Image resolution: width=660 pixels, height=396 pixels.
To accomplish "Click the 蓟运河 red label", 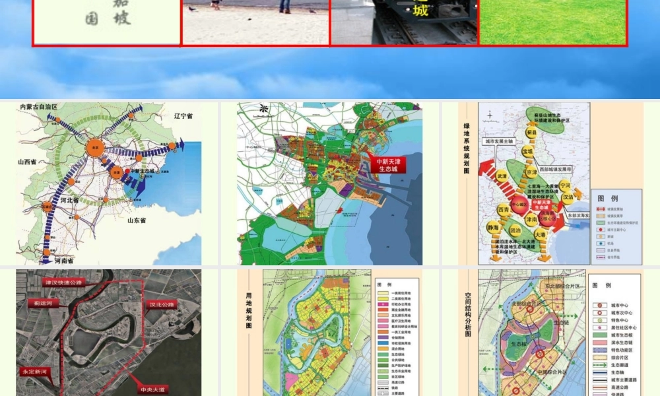I will point(43,303).
